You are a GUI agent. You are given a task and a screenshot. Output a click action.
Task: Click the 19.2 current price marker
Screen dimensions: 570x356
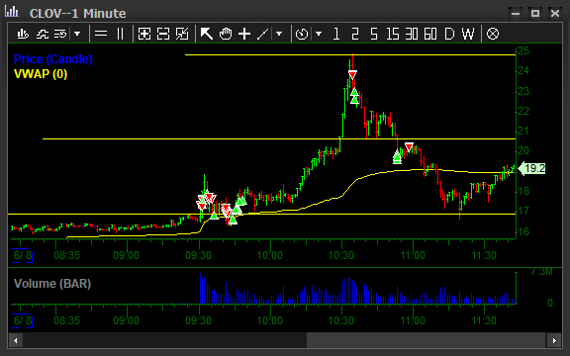coord(531,168)
